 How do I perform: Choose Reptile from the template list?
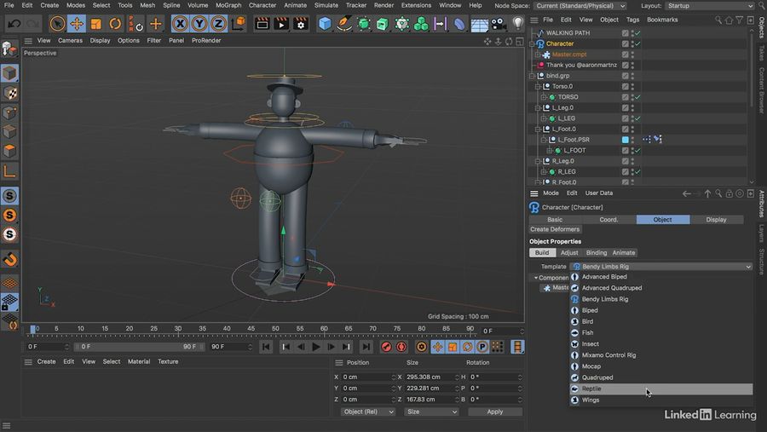click(591, 389)
